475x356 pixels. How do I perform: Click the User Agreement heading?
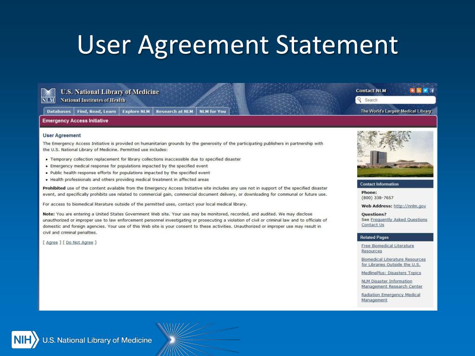tap(62, 136)
